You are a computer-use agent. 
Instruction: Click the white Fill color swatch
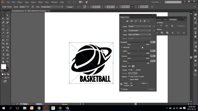click(3, 67)
